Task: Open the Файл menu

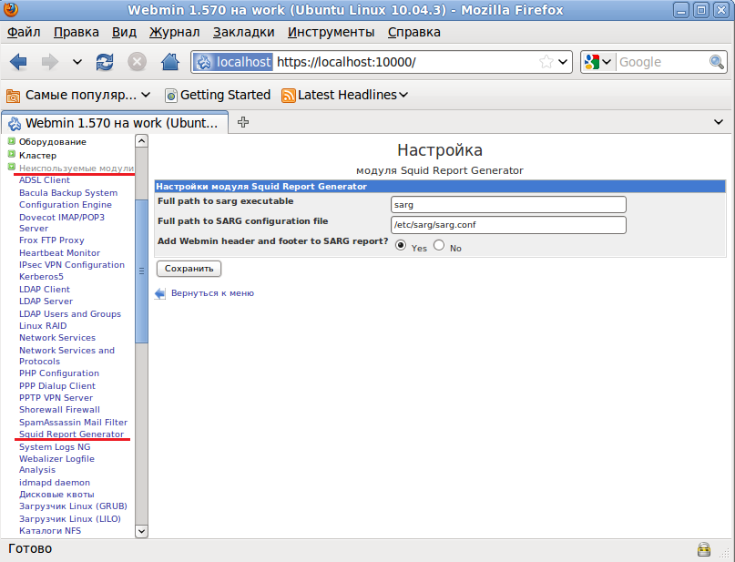Action: point(24,33)
